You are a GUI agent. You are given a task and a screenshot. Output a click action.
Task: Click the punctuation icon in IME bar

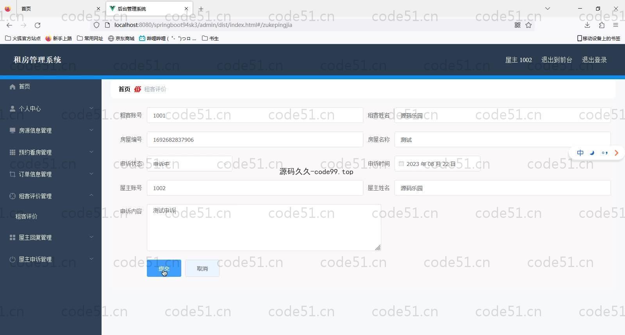click(605, 153)
